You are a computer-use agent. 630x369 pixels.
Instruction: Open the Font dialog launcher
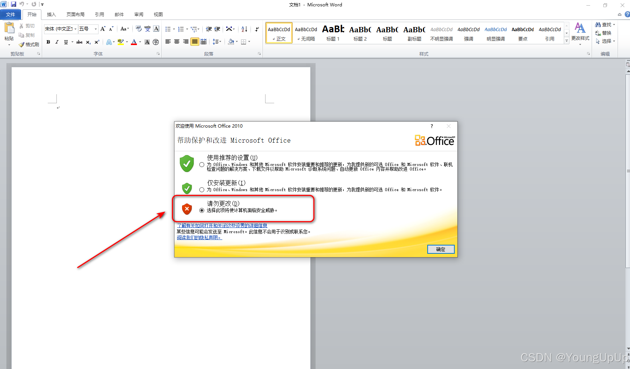[158, 54]
